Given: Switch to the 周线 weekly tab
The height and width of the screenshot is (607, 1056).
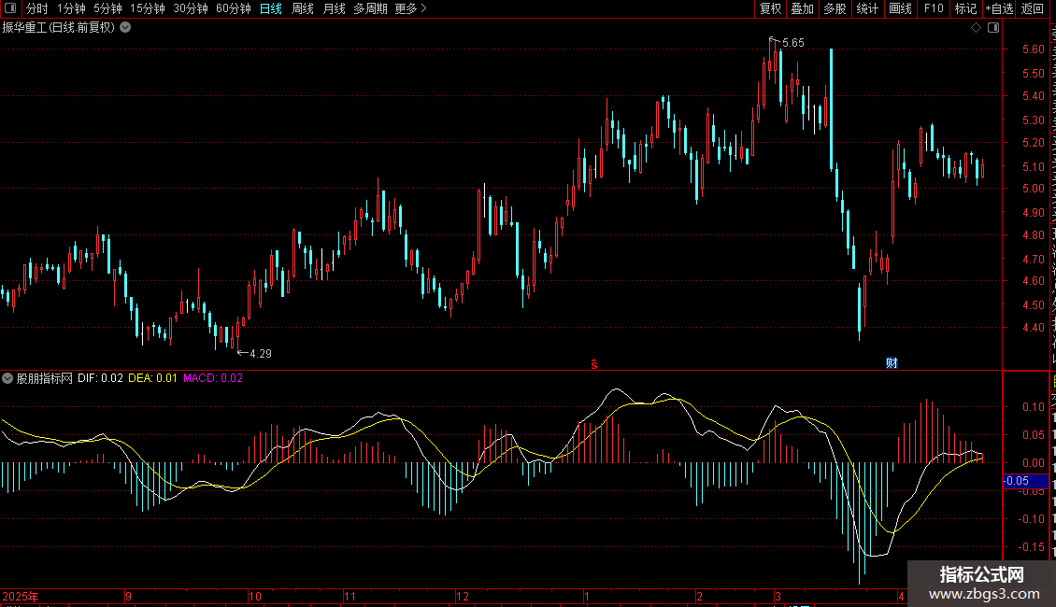Looking at the screenshot, I should point(303,8).
